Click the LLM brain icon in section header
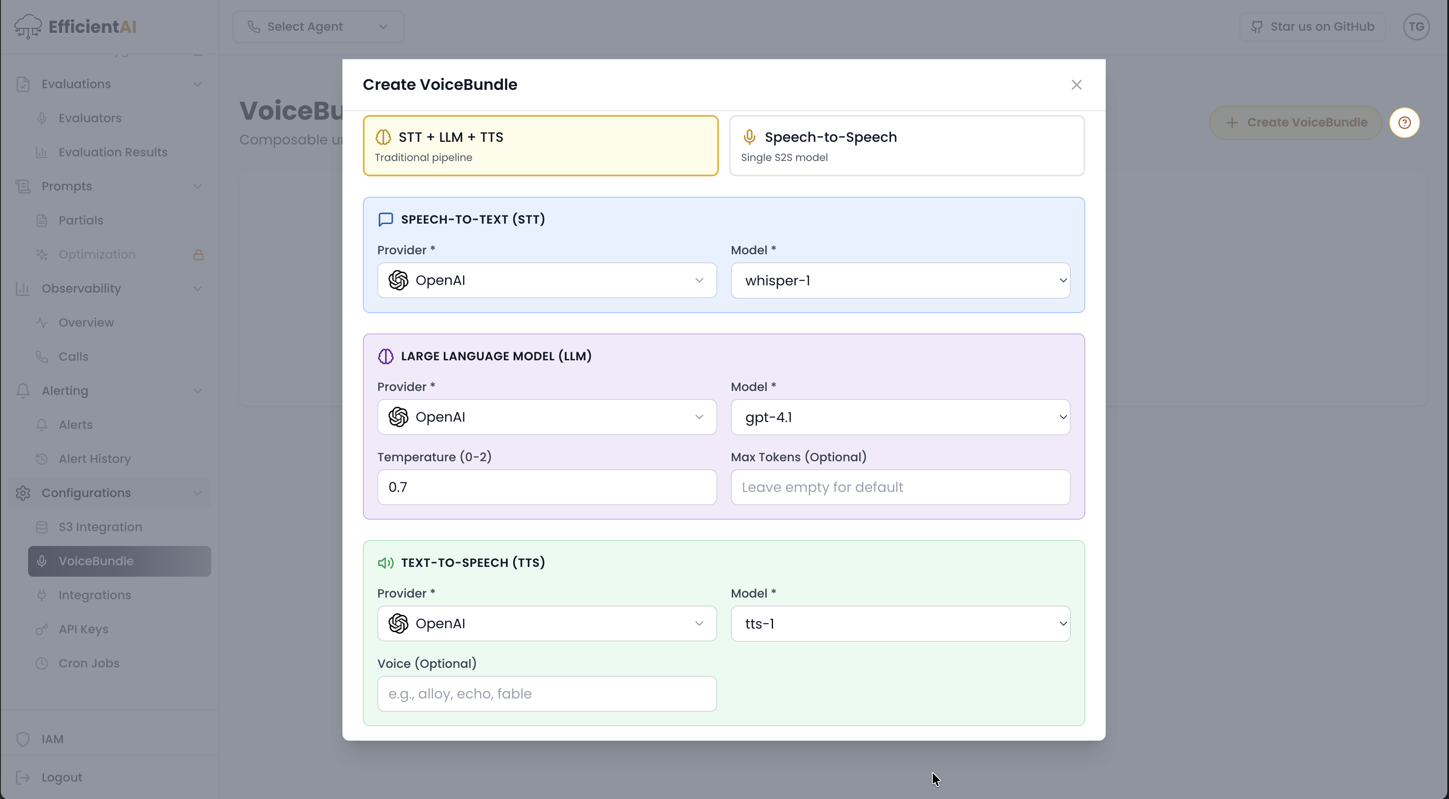Image resolution: width=1449 pixels, height=799 pixels. pyautogui.click(x=386, y=356)
